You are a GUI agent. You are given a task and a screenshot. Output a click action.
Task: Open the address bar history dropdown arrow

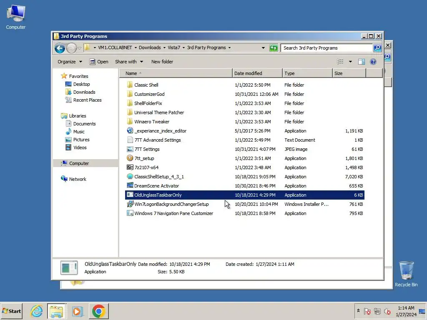[x=263, y=48]
